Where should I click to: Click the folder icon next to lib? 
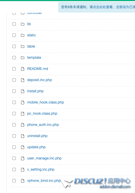pos(23,24)
